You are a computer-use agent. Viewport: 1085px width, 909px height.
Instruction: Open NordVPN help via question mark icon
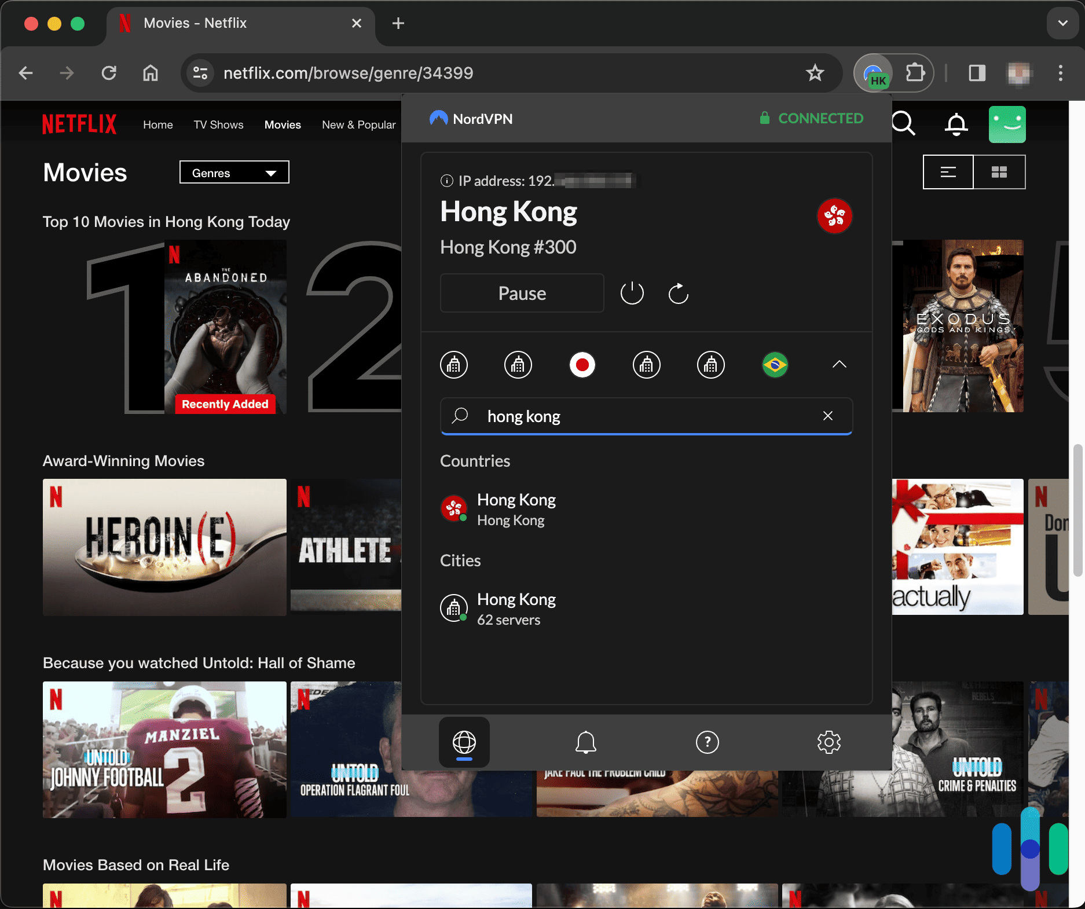point(707,742)
